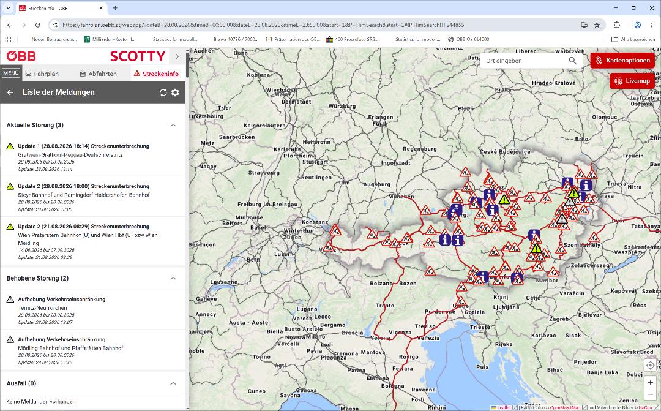Open browser profile icon

click(x=637, y=25)
